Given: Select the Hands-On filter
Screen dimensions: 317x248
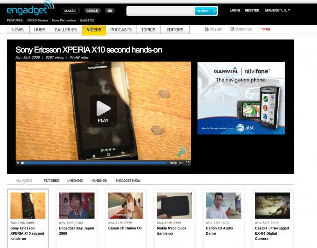Looking at the screenshot, I should click(99, 181).
